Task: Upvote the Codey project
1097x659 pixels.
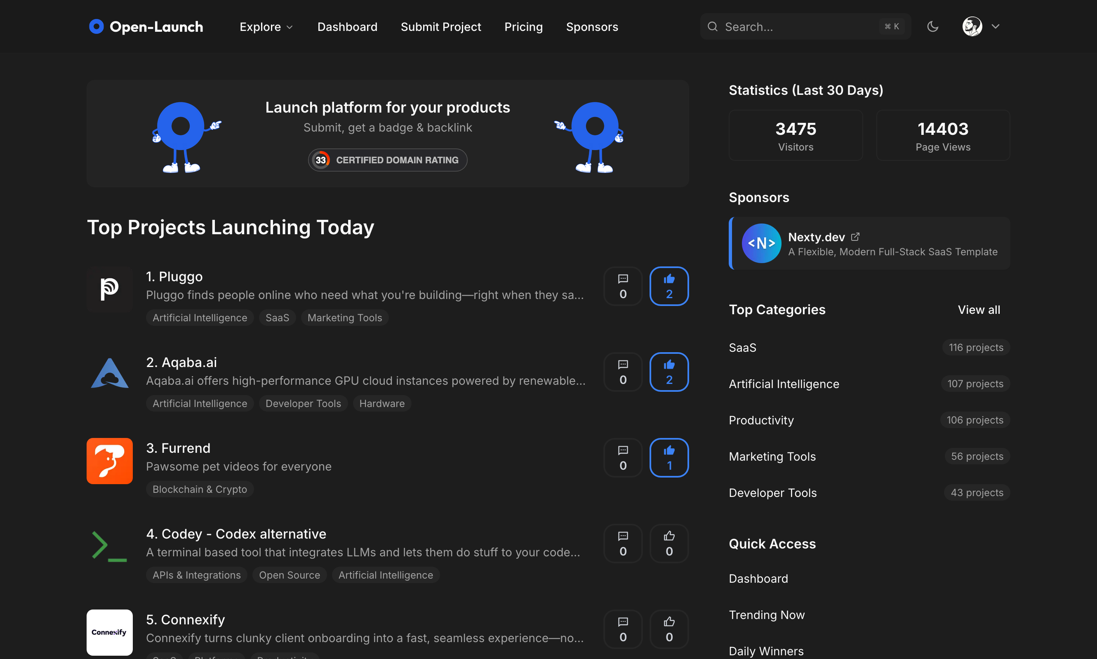Action: (x=669, y=543)
